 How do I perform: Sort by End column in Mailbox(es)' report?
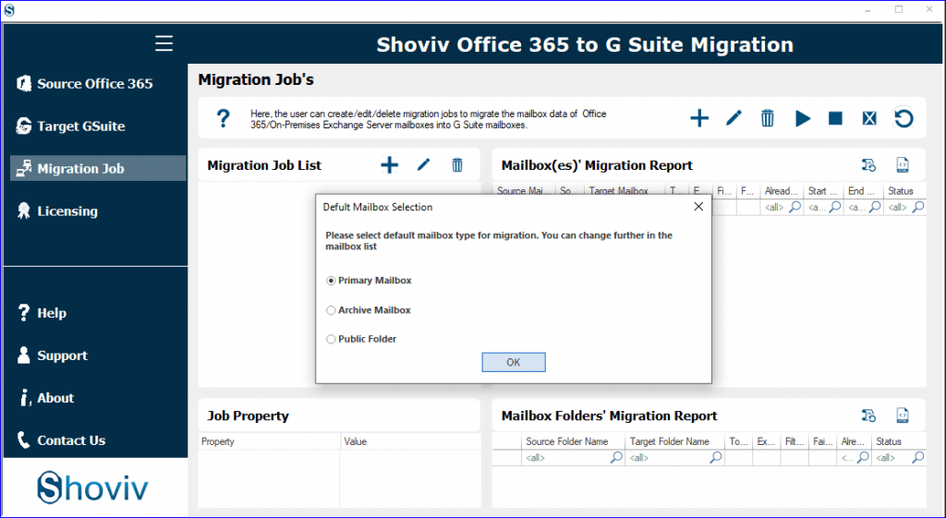click(864, 190)
